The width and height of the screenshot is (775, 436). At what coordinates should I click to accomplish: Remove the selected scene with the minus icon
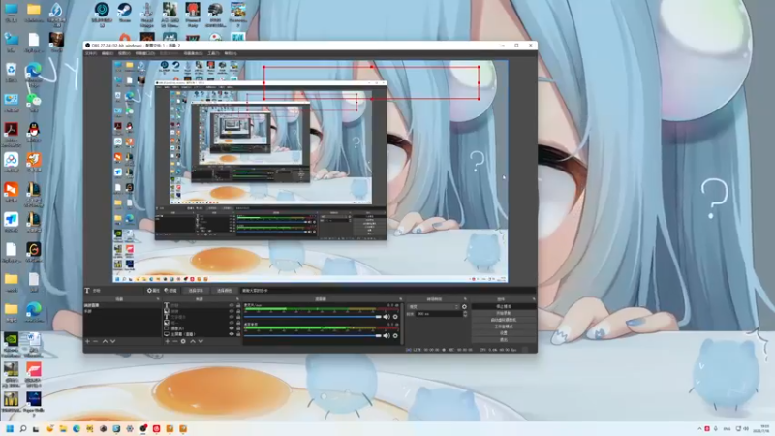point(95,341)
